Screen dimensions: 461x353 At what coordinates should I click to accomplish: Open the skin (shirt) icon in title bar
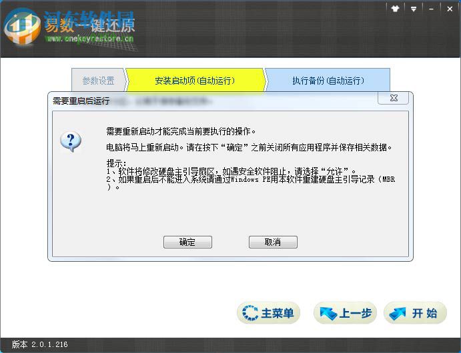pos(396,9)
